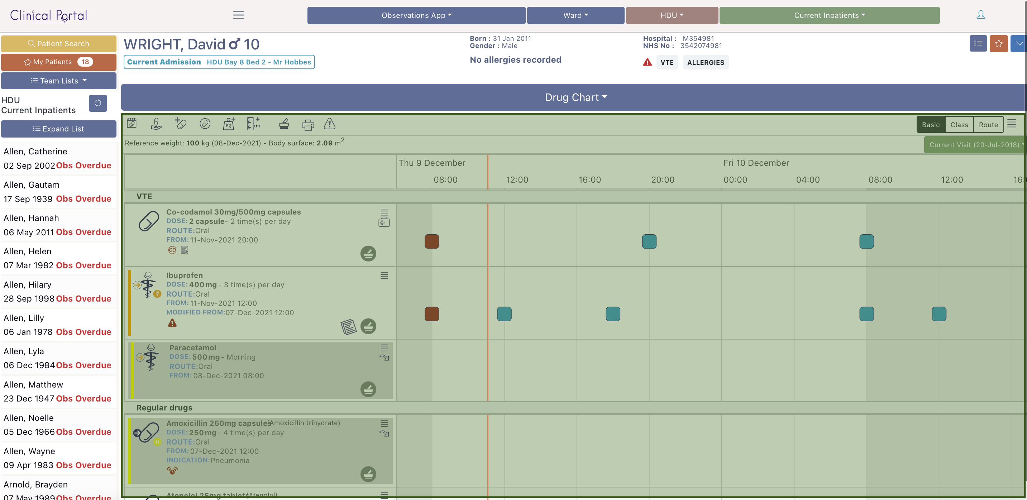Switch drug chart to Route view

click(988, 125)
